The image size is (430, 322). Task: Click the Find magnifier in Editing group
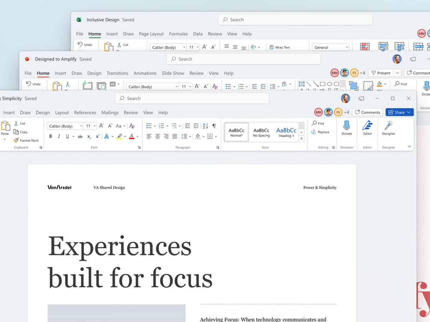tap(314, 123)
